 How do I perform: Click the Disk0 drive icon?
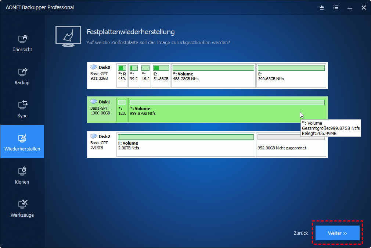coord(94,67)
